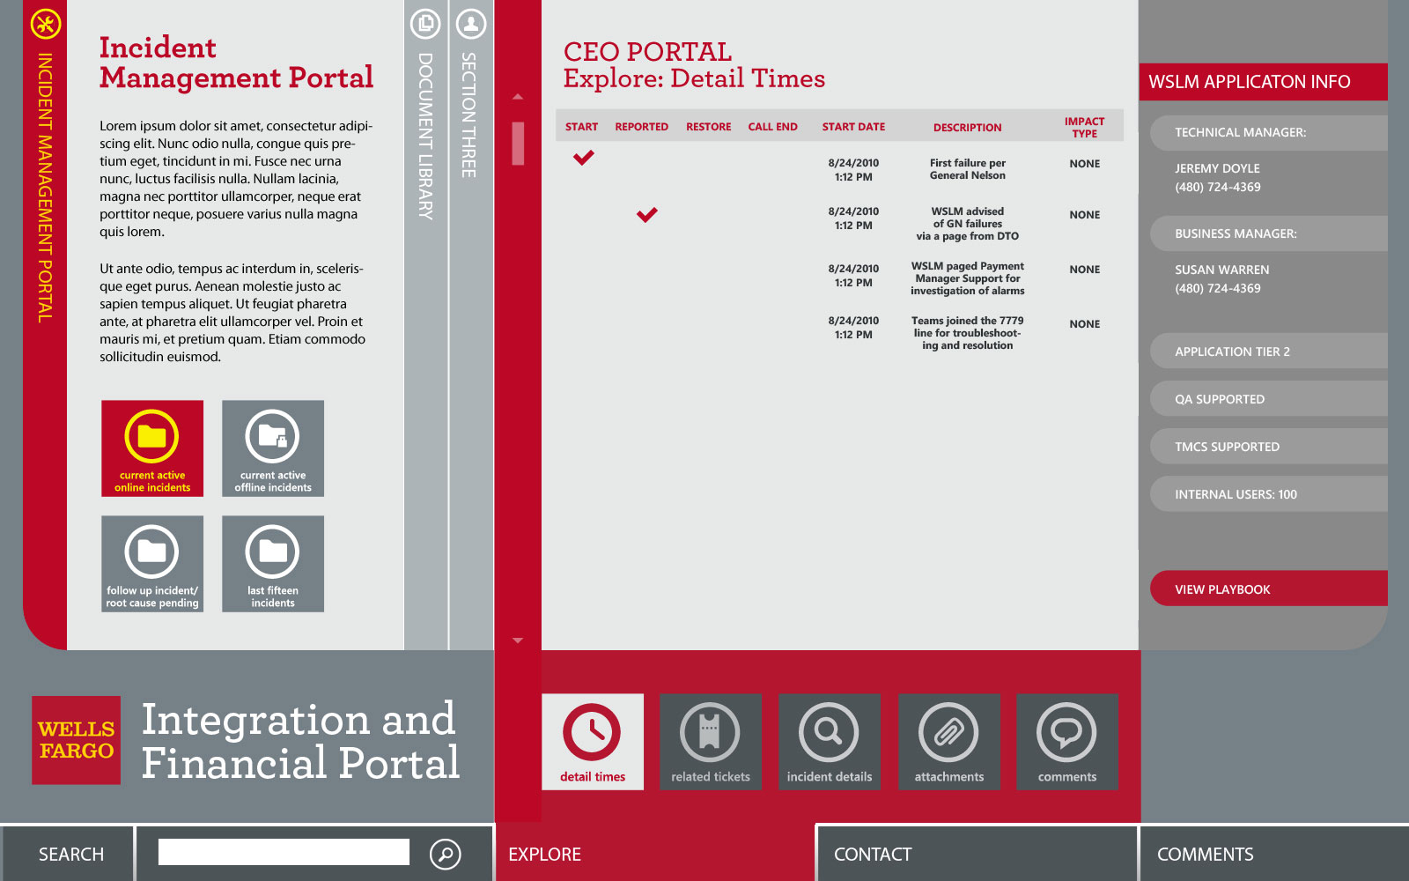Open related tickets icon

pyautogui.click(x=711, y=742)
